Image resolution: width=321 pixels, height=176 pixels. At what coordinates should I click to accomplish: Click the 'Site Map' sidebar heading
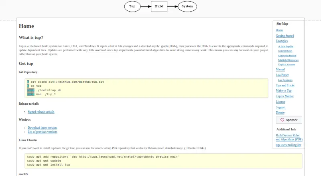click(x=282, y=24)
